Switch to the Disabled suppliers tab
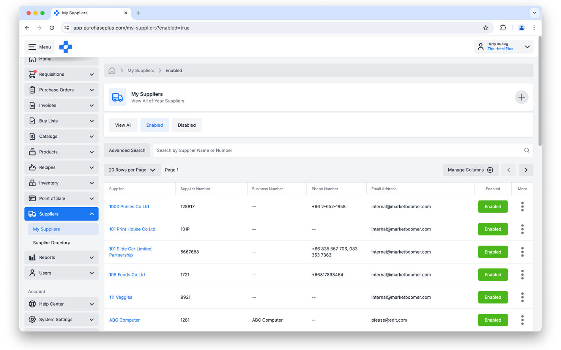This screenshot has width=561, height=350. point(187,125)
